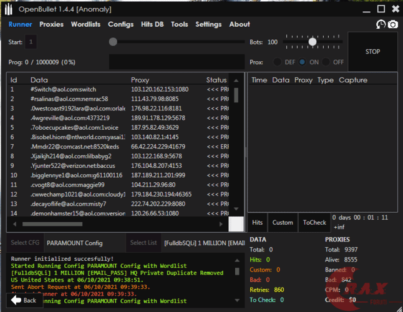The width and height of the screenshot is (403, 312).
Task: Open the Proxies section
Action: click(51, 24)
